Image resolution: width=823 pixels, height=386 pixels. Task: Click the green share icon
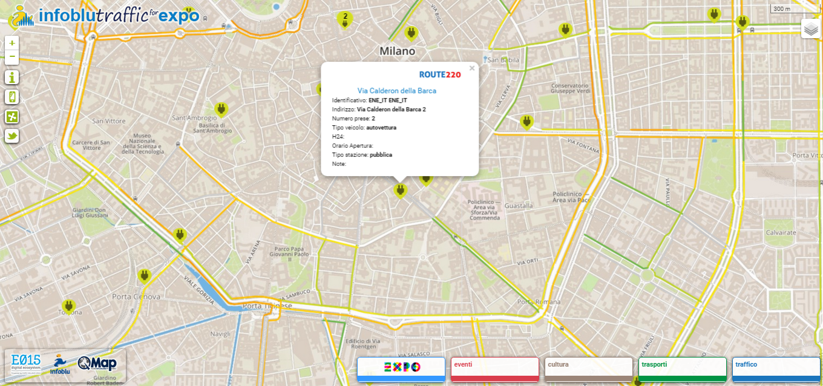(11, 116)
